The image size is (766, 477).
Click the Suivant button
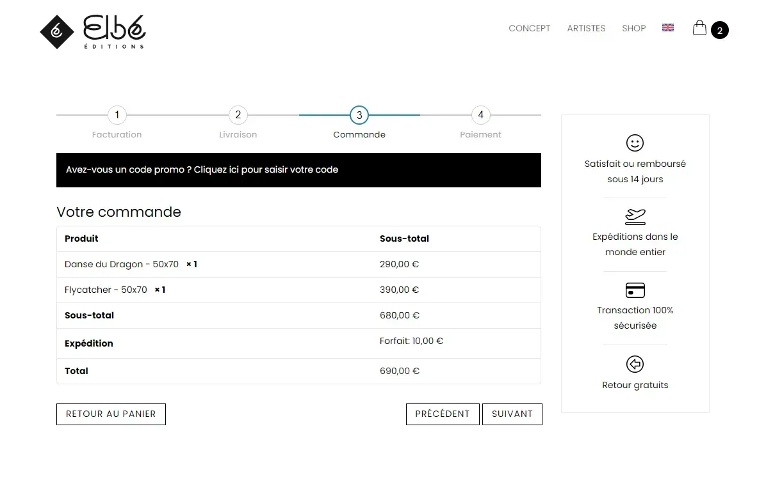(x=512, y=414)
